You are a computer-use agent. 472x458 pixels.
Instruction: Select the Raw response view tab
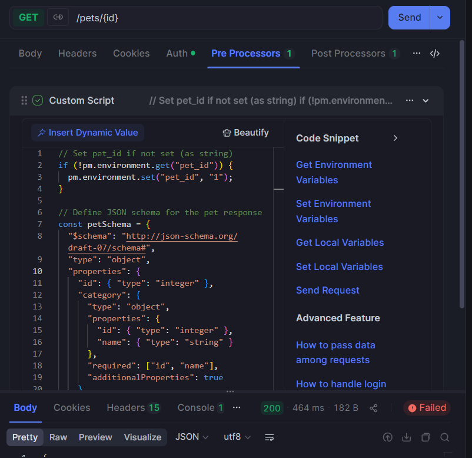(x=58, y=437)
